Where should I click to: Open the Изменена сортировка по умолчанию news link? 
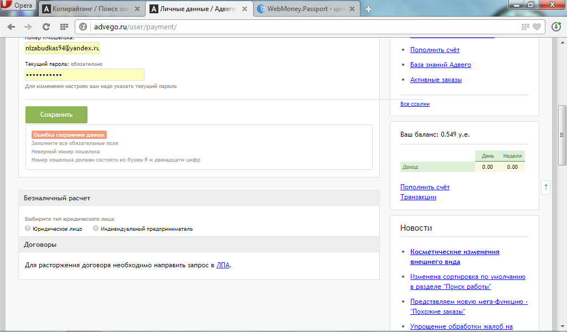click(x=467, y=282)
